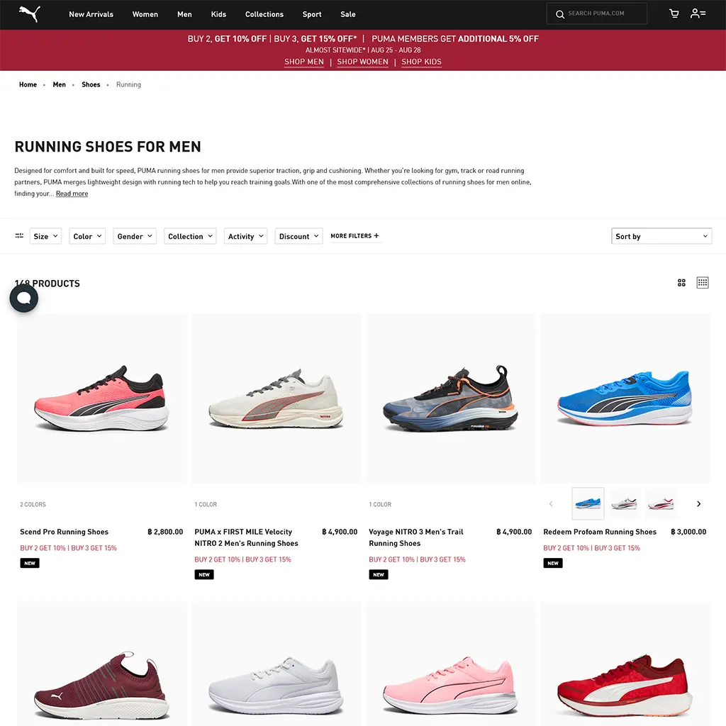Screen dimensions: 726x726
Task: Go to Home breadcrumb
Action: click(28, 84)
